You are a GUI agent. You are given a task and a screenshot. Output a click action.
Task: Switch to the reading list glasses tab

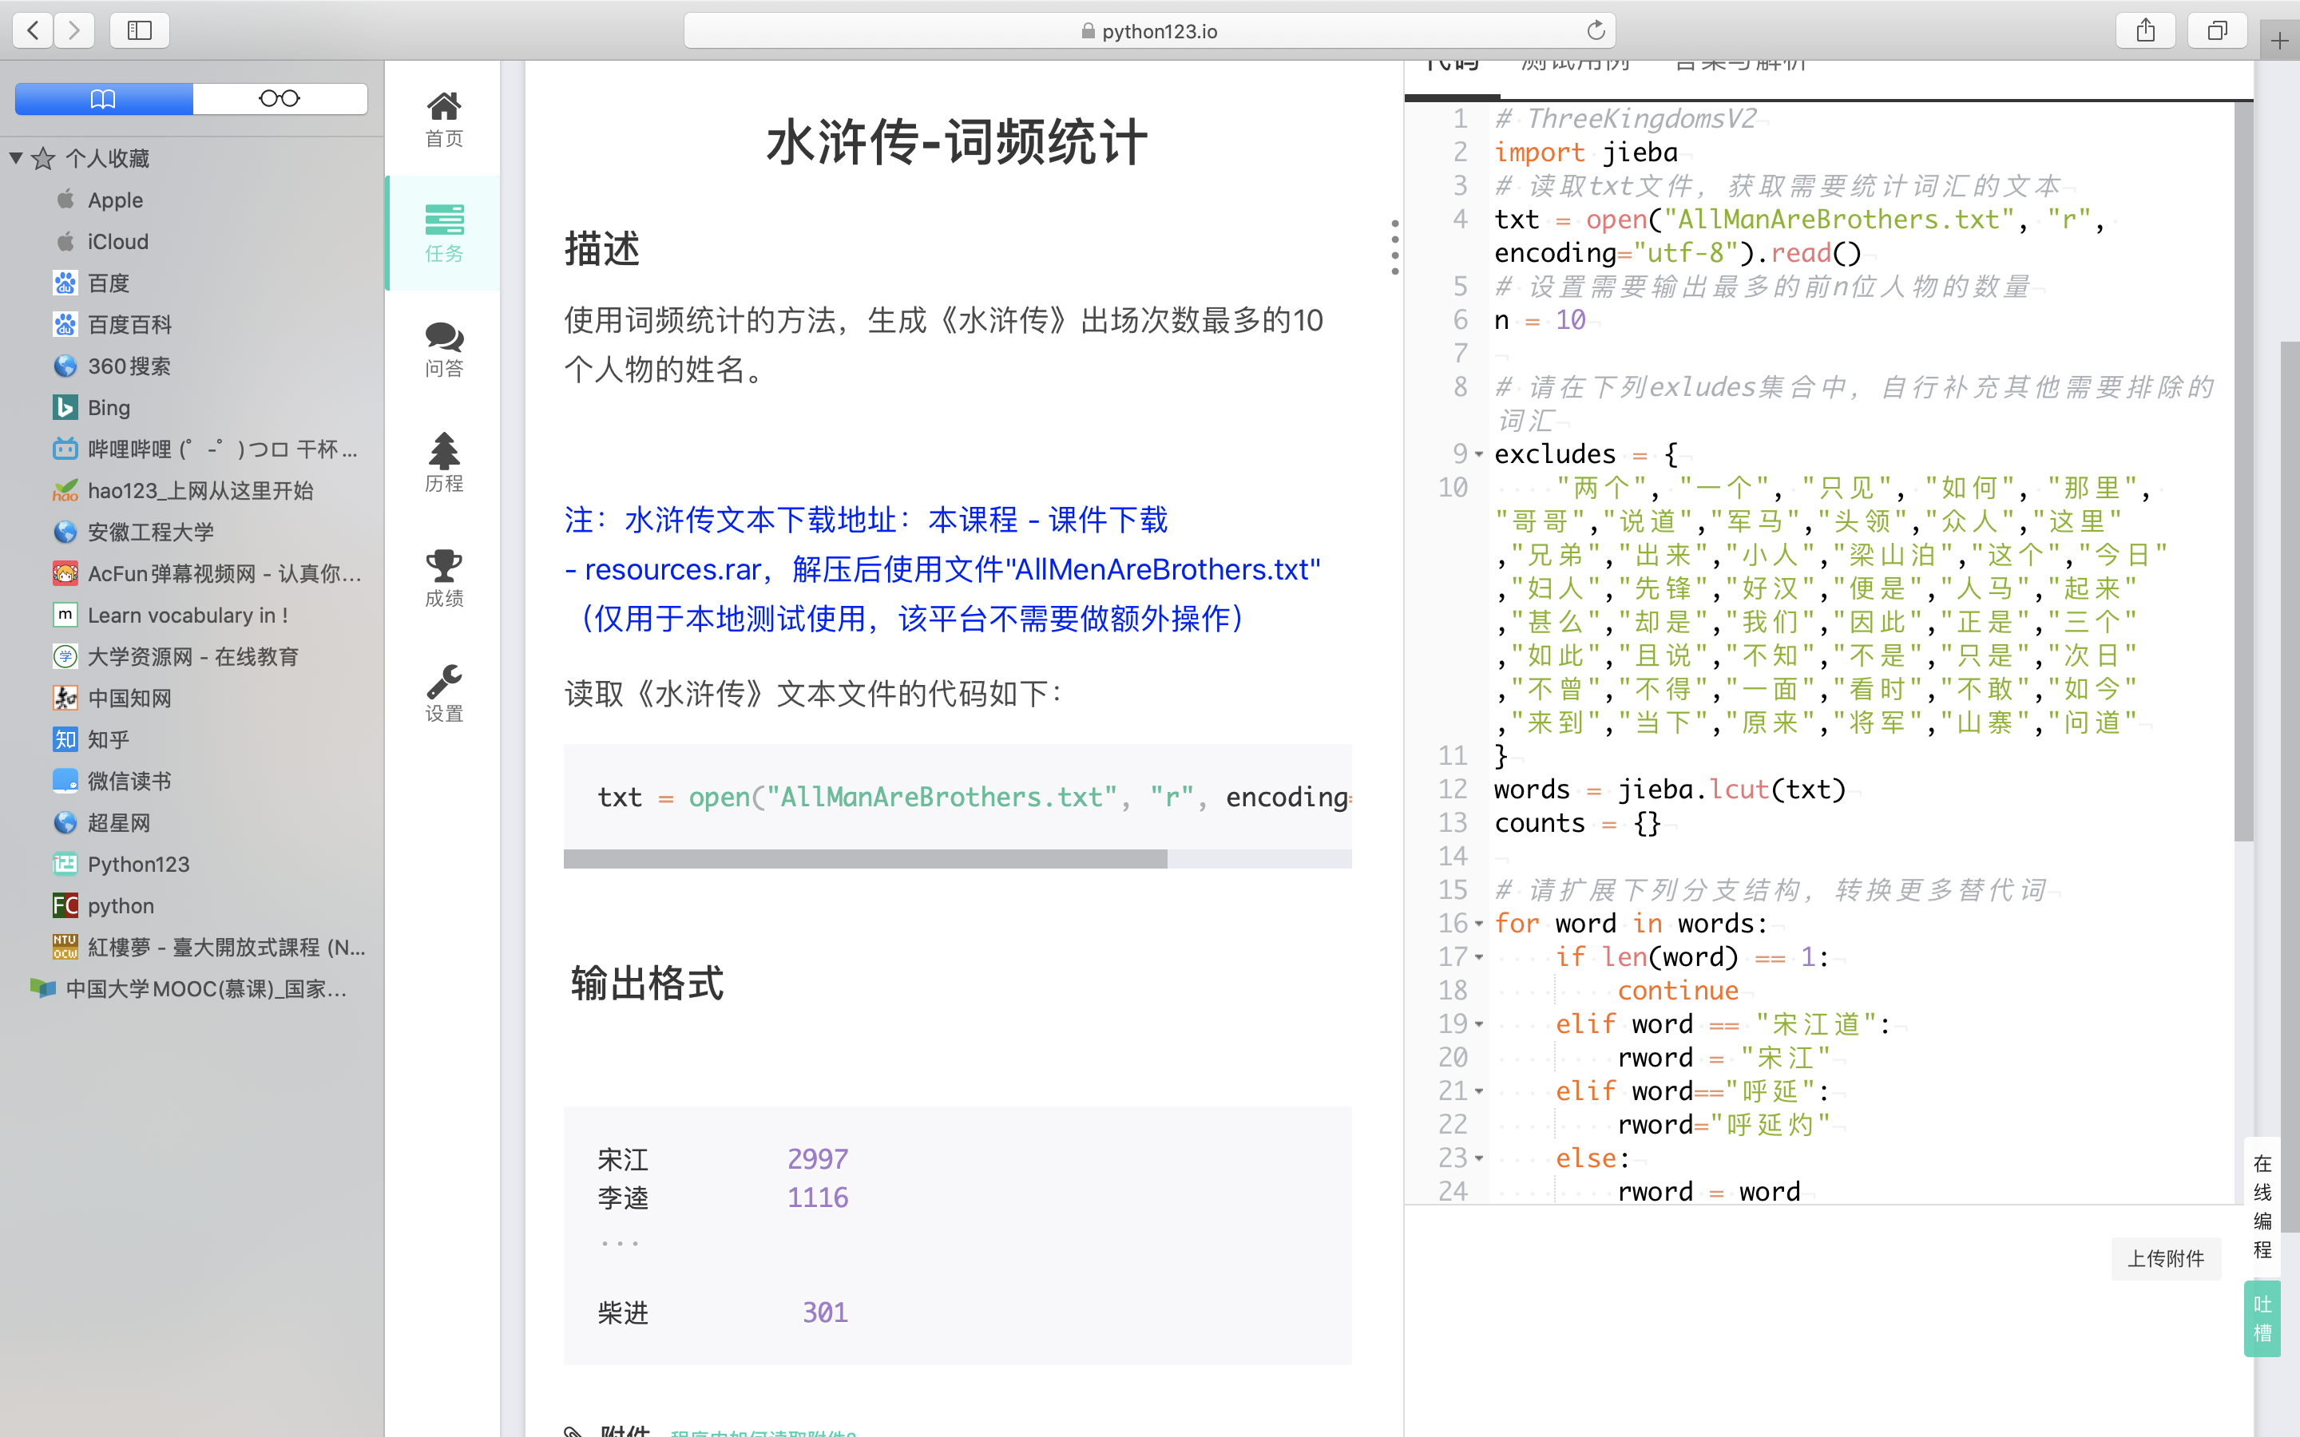pos(280,98)
